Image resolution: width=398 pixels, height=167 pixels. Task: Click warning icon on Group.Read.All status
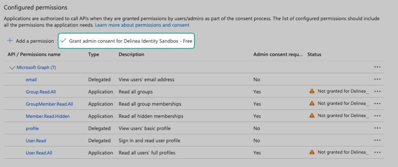pyautogui.click(x=312, y=91)
